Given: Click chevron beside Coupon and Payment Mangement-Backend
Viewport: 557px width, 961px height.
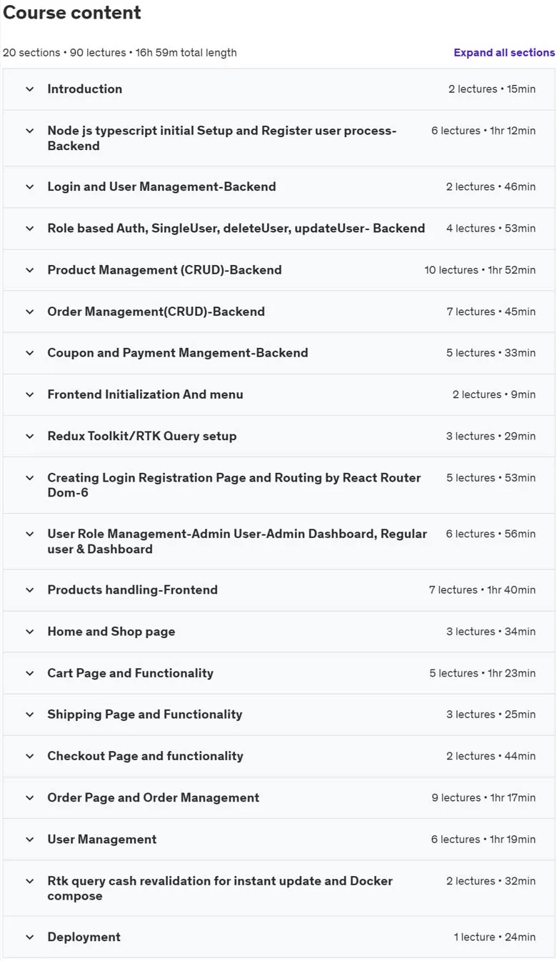Looking at the screenshot, I should (x=29, y=353).
